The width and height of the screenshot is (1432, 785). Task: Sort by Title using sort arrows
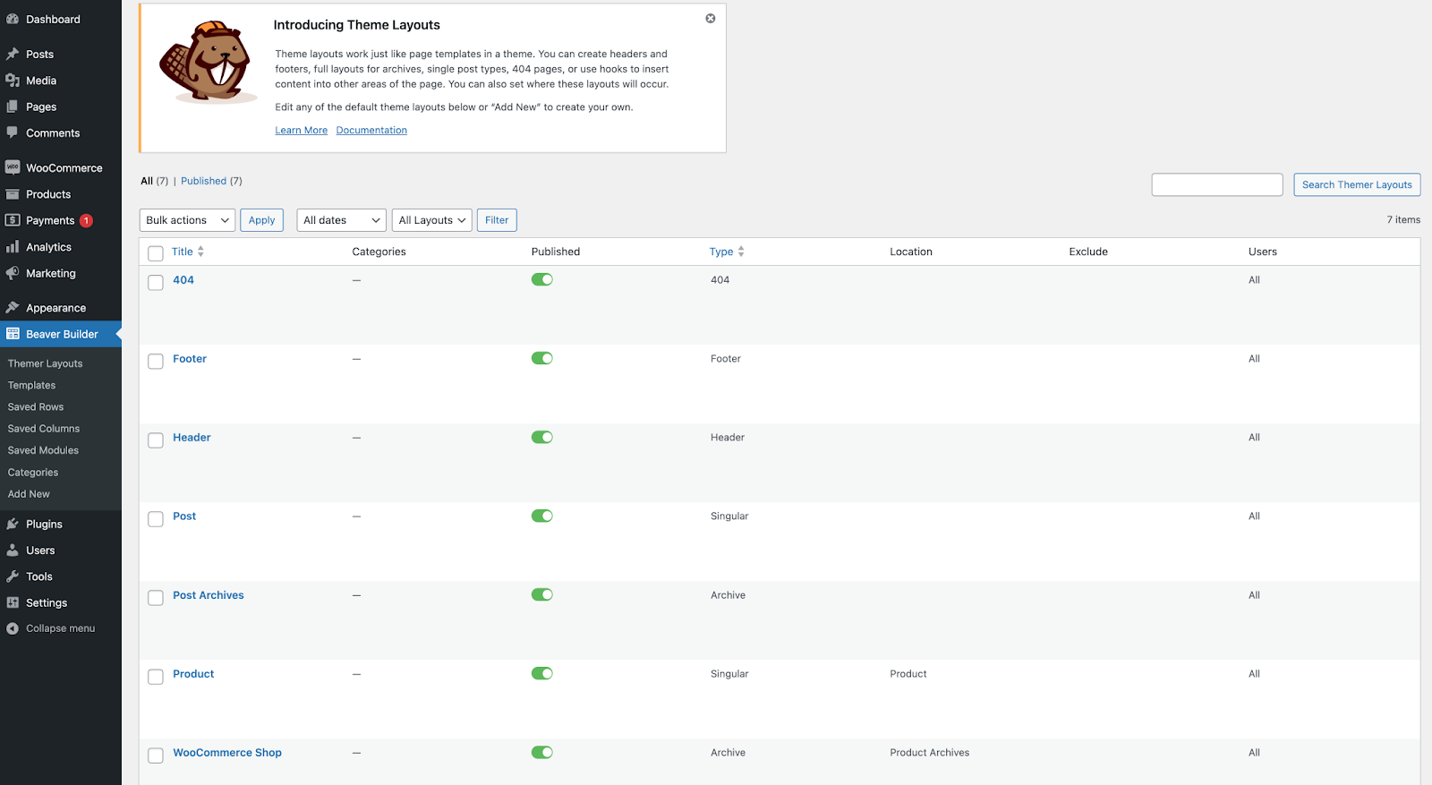[200, 252]
